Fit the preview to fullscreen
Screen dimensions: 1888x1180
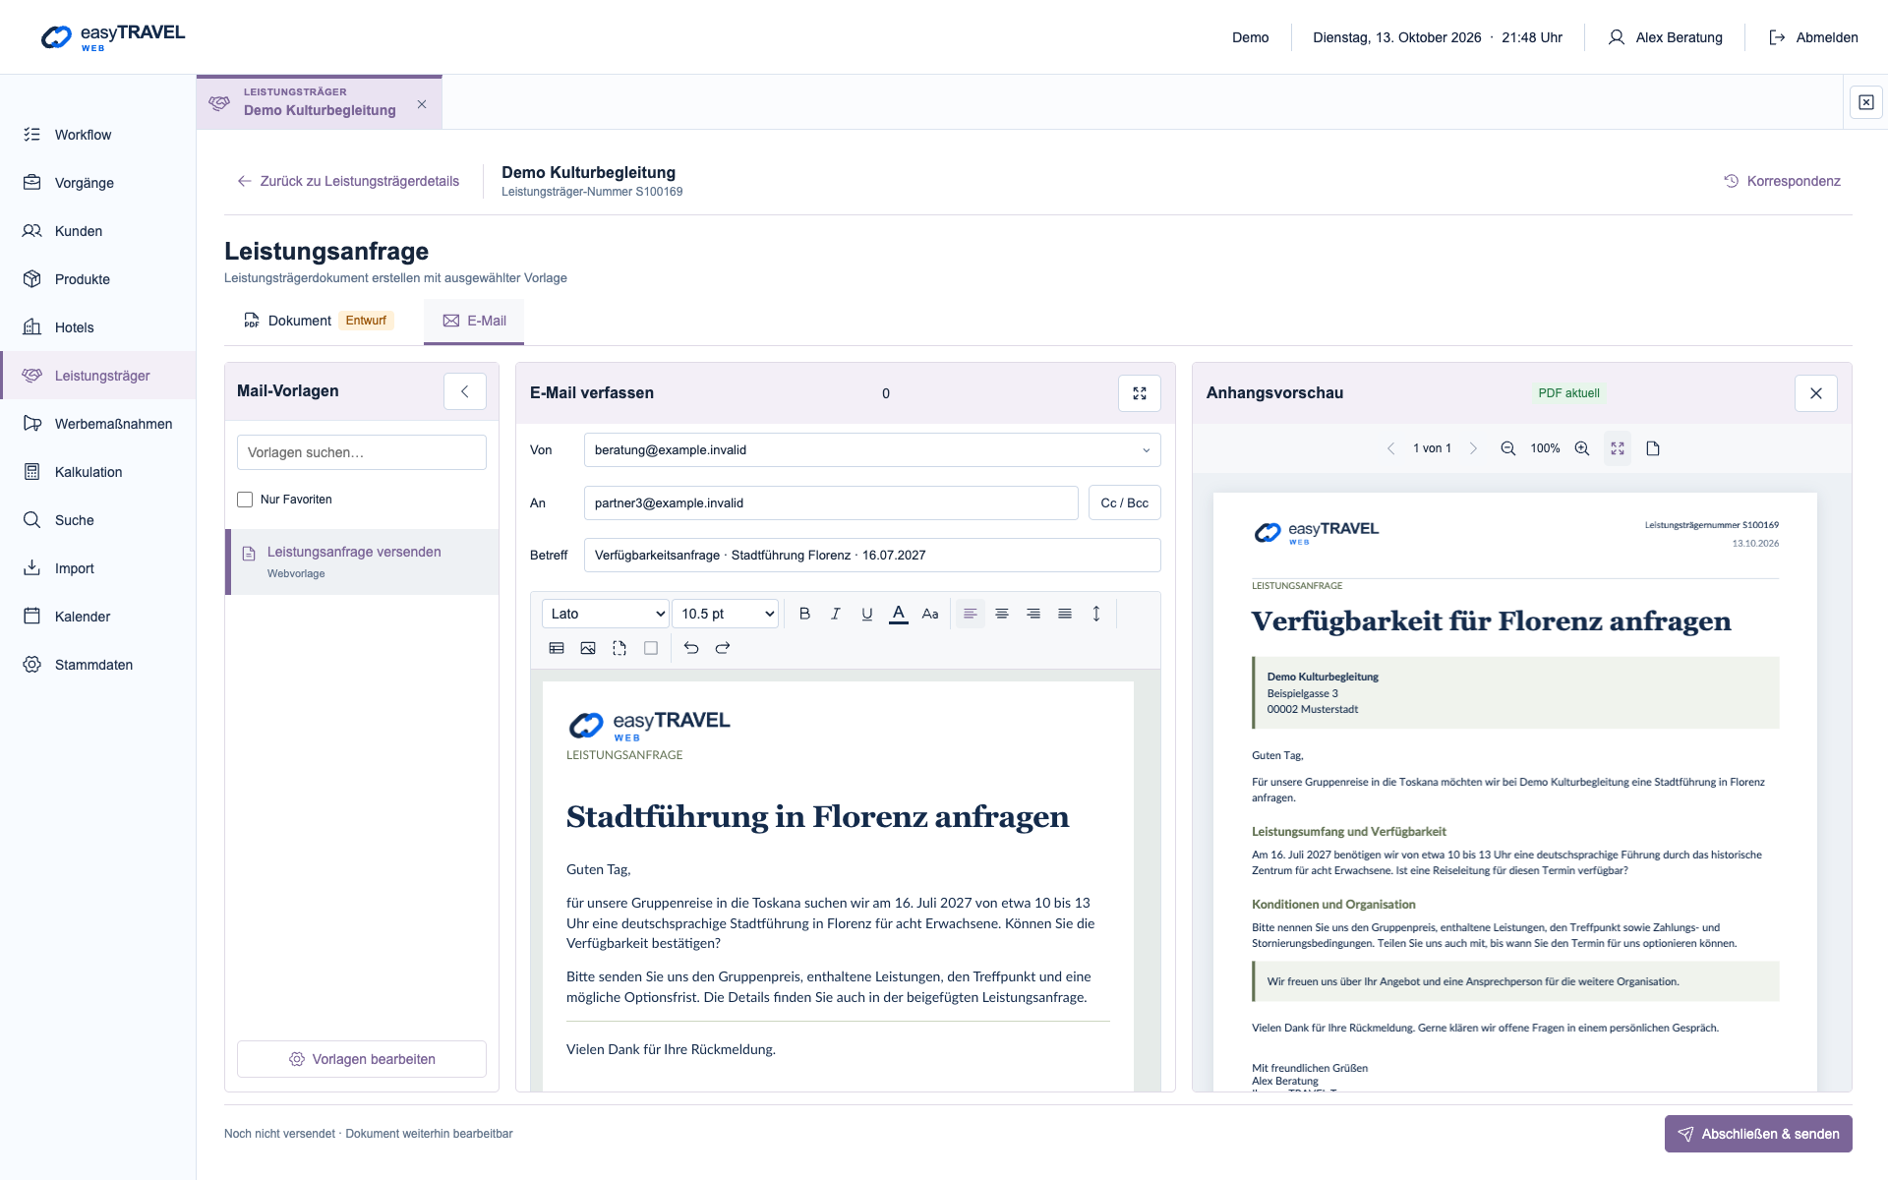1618,448
